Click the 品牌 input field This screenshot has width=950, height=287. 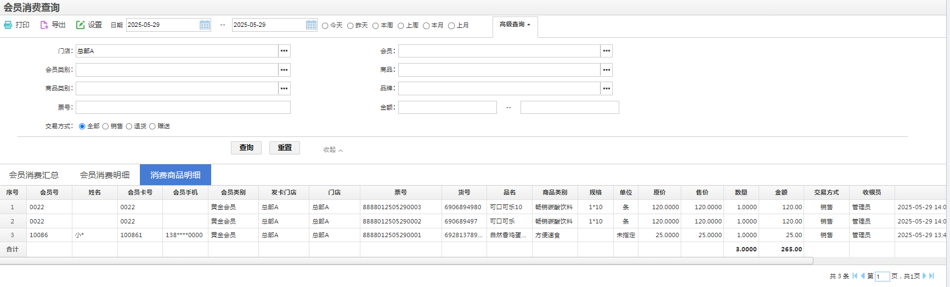click(499, 88)
